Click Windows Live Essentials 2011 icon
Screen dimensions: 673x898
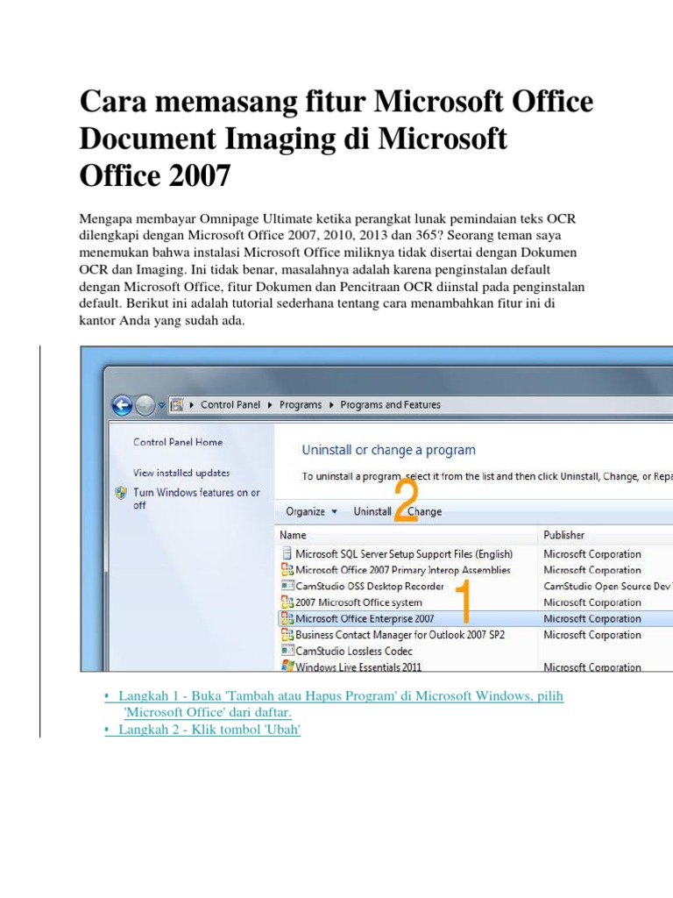(287, 666)
